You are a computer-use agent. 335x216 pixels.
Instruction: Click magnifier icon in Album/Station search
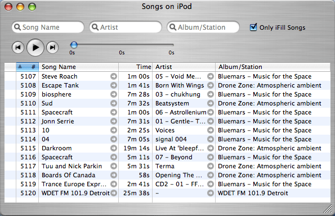173,27
